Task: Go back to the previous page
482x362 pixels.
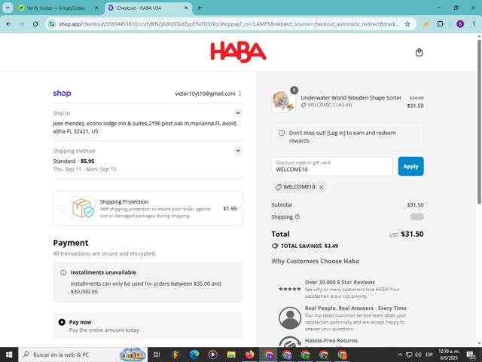Action: tap(8, 24)
